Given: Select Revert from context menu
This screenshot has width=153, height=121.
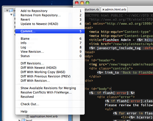Looking at the screenshot, I should 25,20.
